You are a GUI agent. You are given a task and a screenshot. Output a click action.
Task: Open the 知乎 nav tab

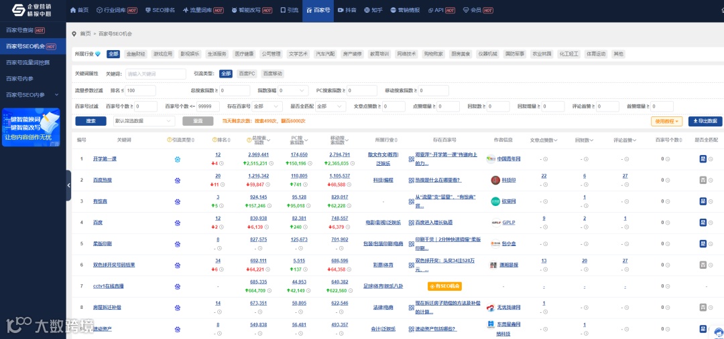(x=373, y=10)
